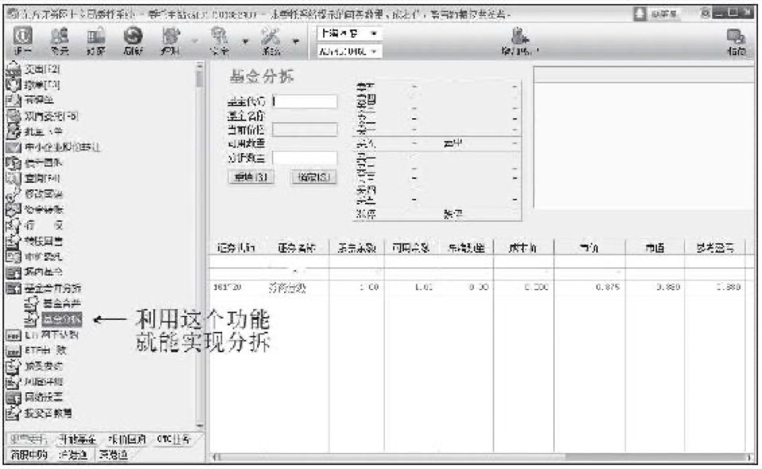Switch to the 报价回购 bottom tab

point(127,440)
